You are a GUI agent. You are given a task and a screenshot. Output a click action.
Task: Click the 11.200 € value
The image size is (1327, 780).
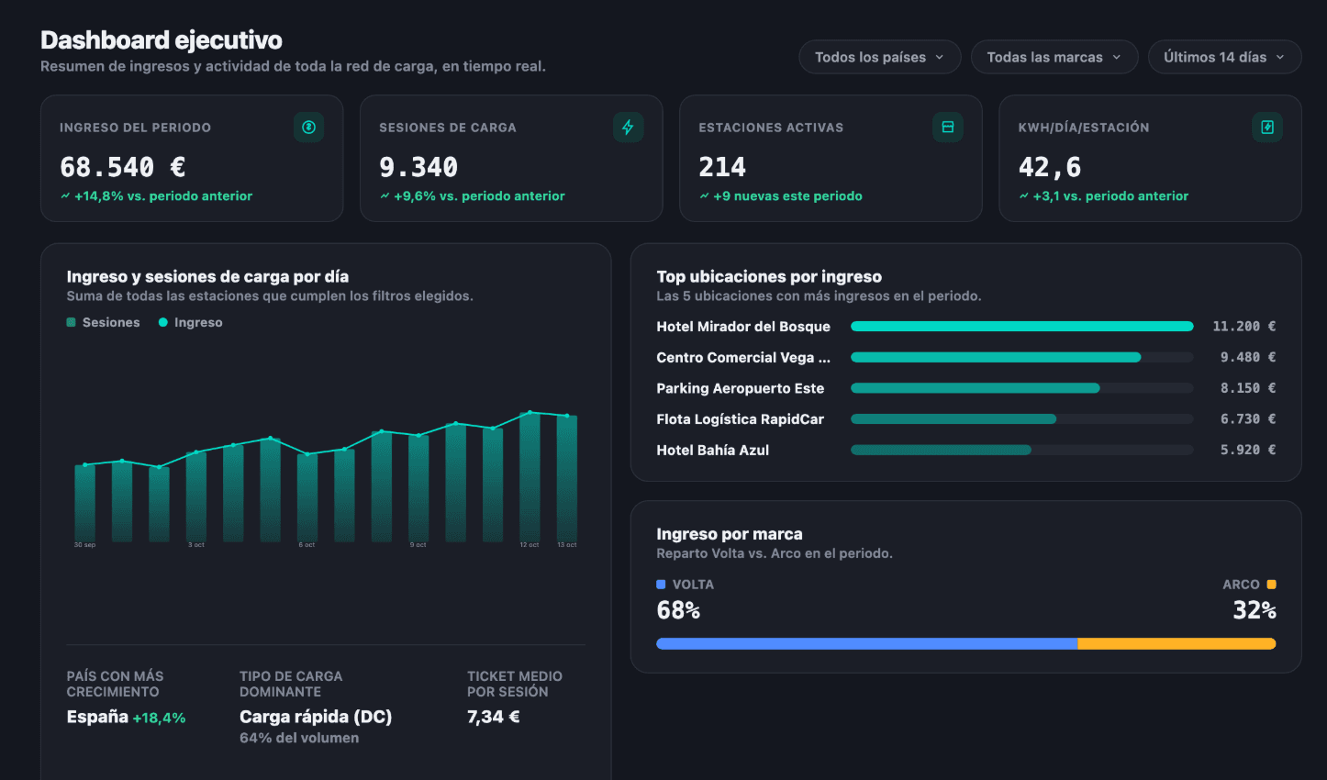(x=1244, y=327)
